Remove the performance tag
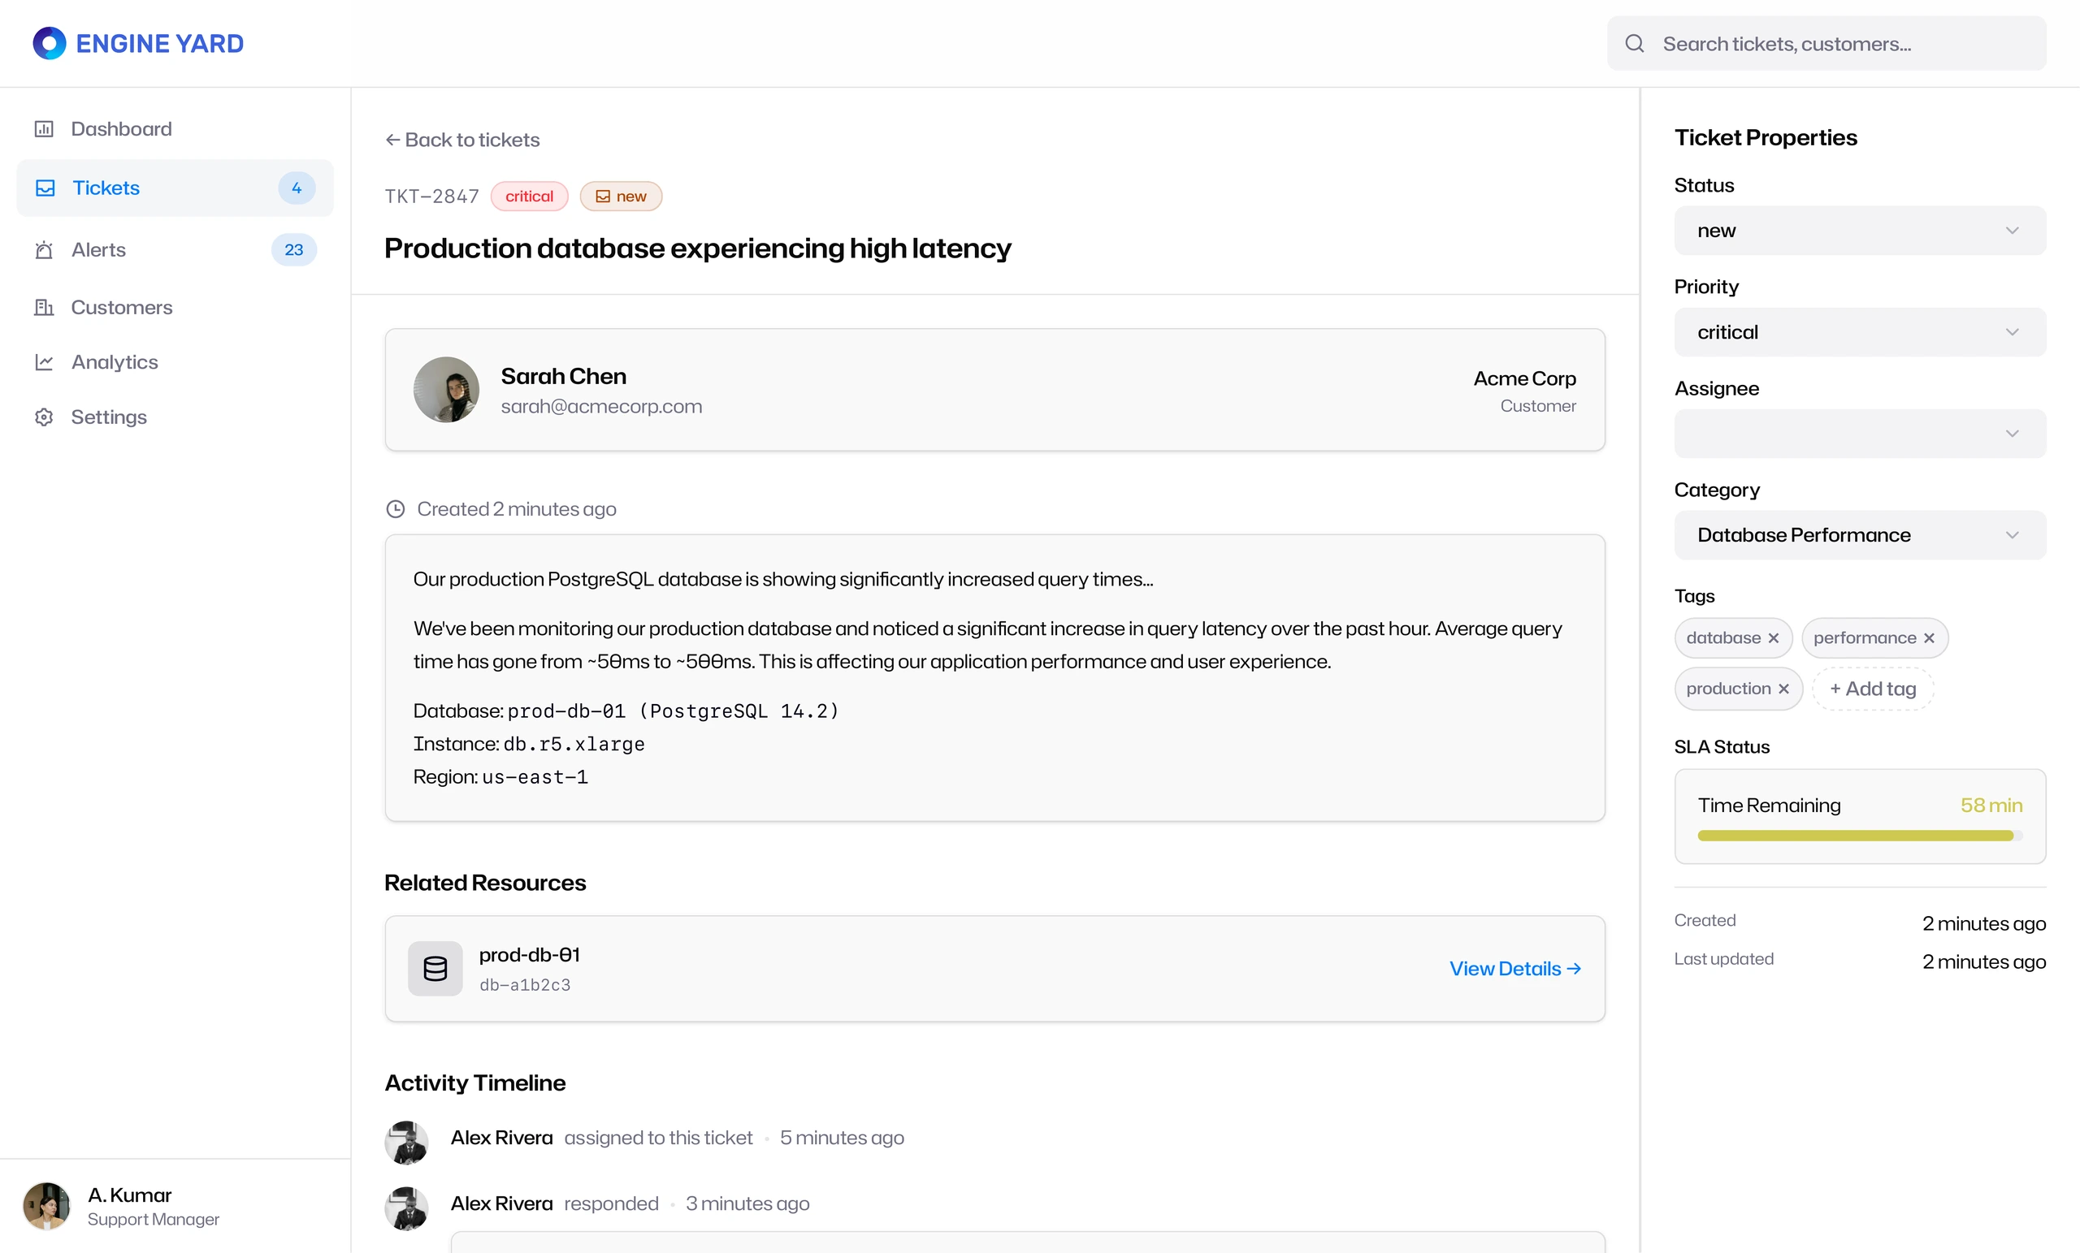Screen dimensions: 2080x1253 [x=1929, y=638]
